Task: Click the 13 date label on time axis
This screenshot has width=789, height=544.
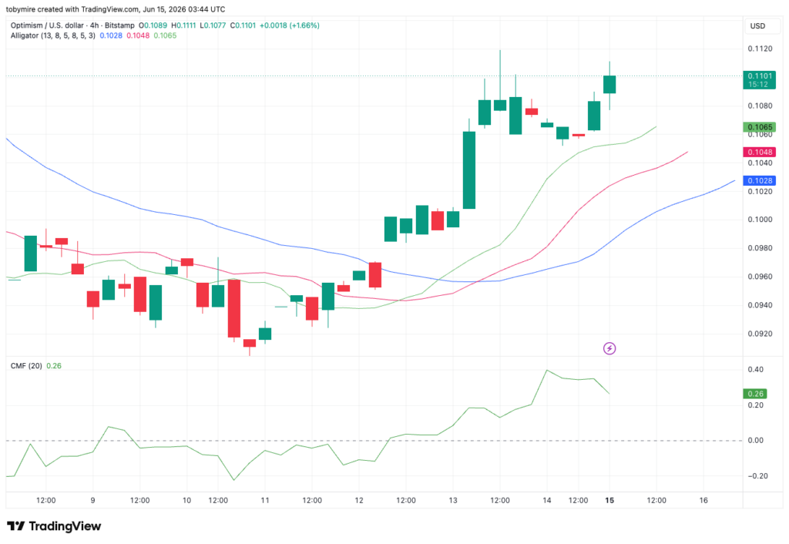Action: [x=453, y=500]
